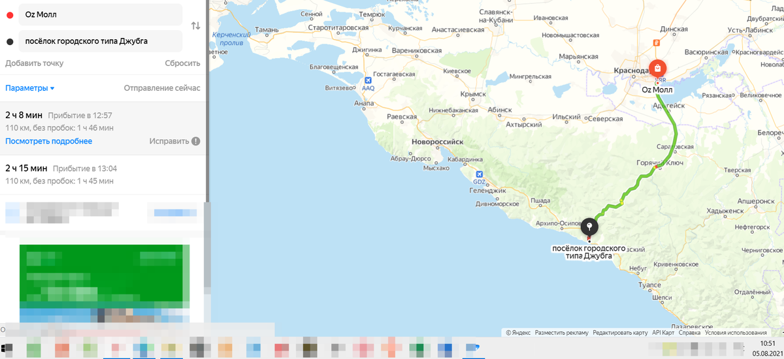
Task: Click the 'Геленджик' label on map
Action: [488, 191]
